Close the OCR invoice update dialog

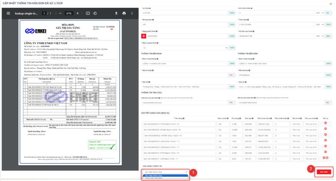[331, 4]
